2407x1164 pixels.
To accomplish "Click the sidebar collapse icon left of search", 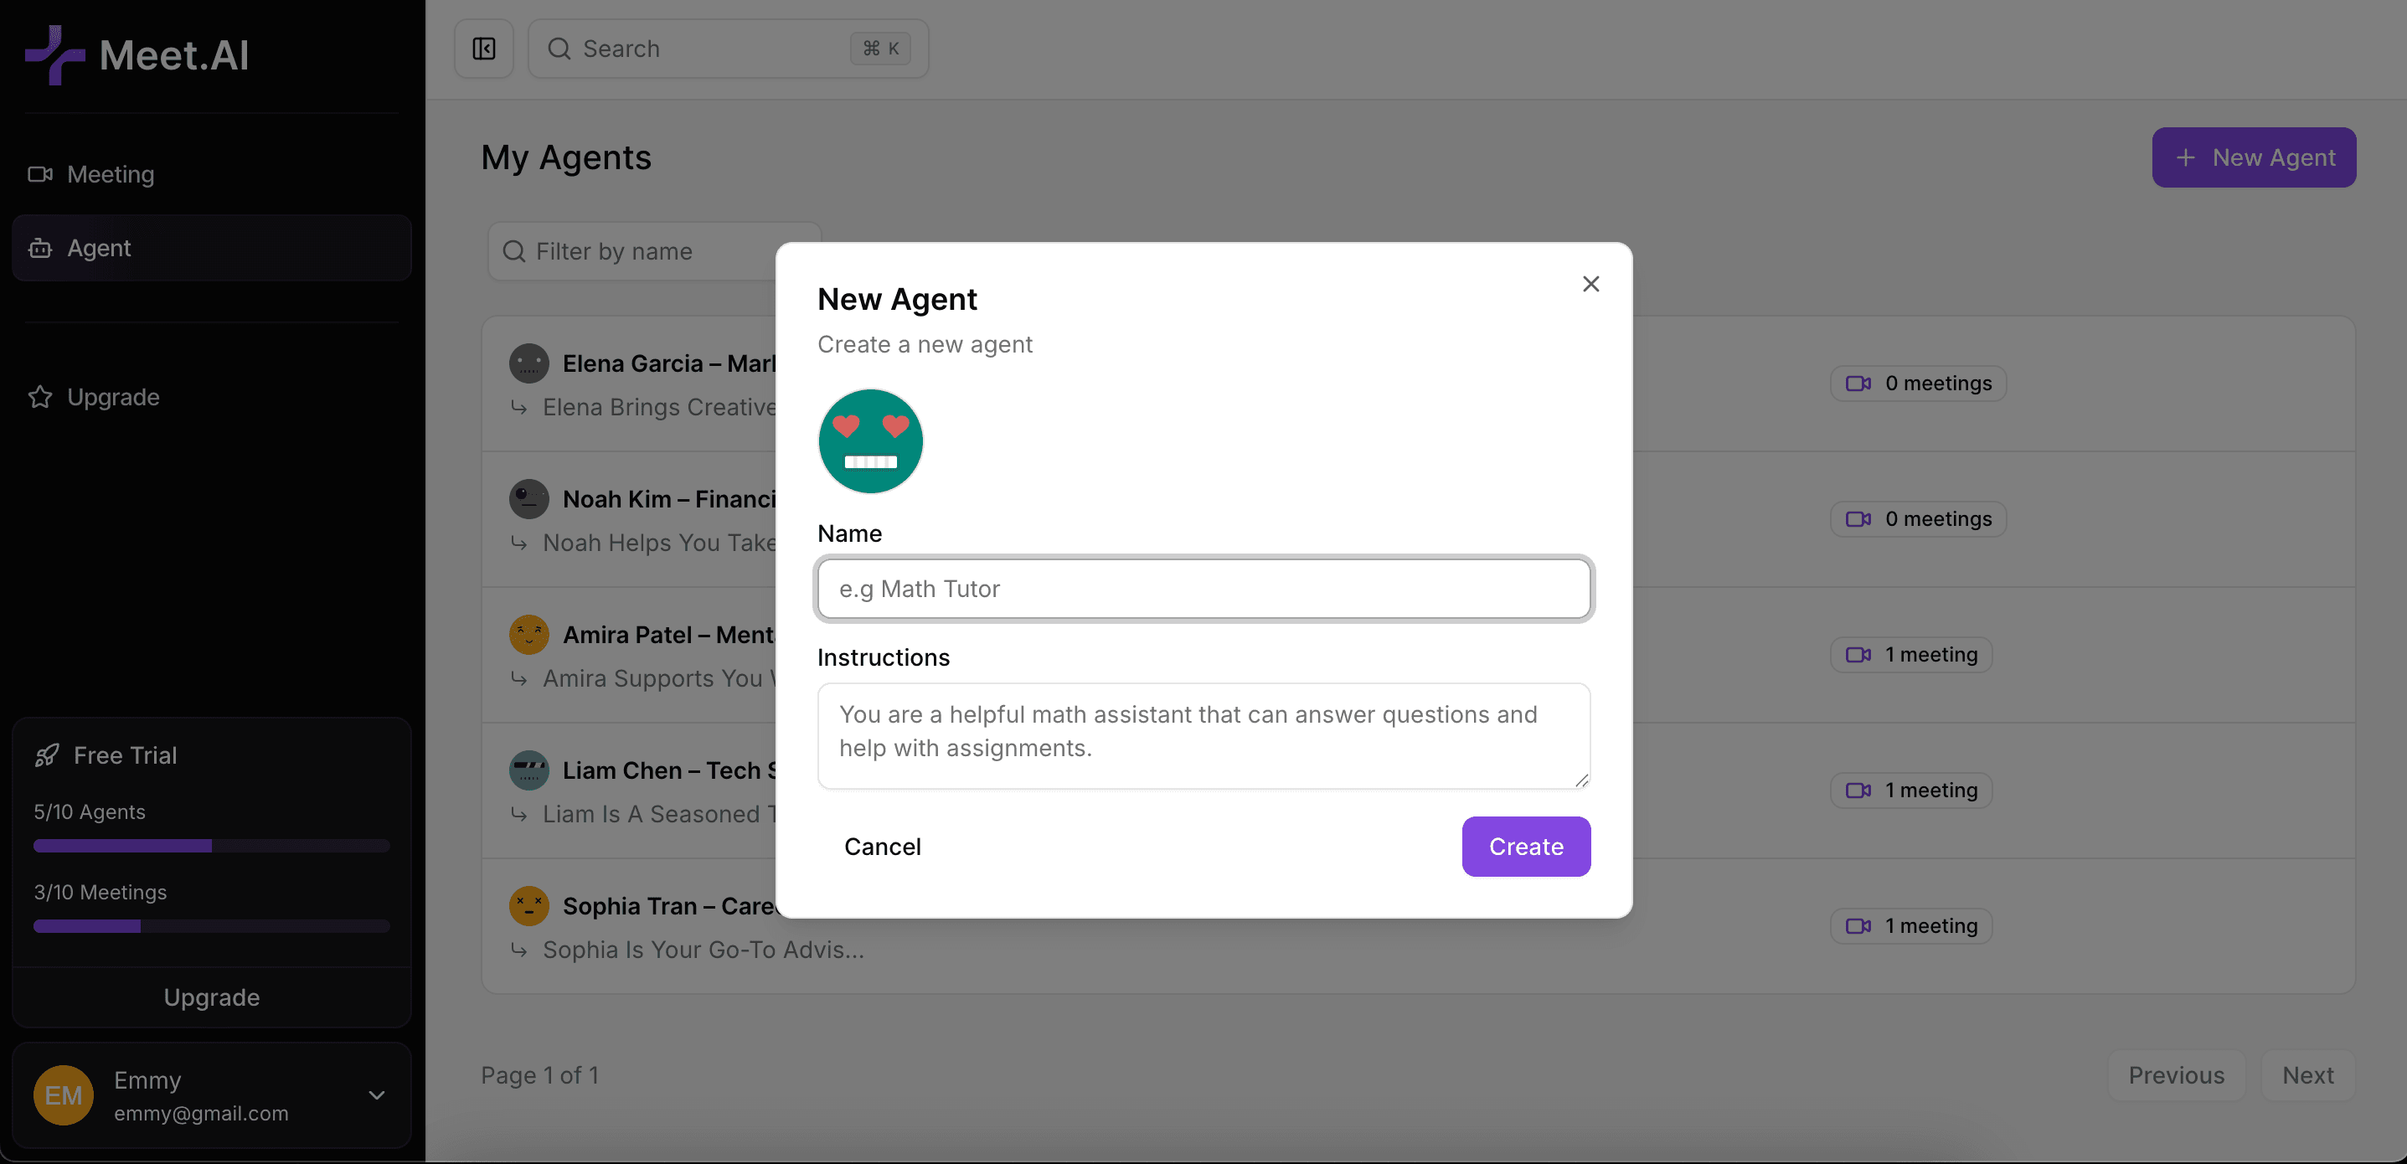I will (x=484, y=49).
